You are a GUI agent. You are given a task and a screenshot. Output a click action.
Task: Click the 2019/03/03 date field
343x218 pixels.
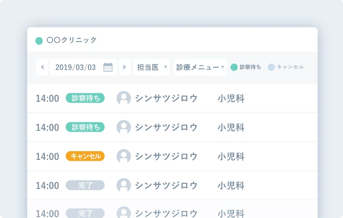[83, 67]
